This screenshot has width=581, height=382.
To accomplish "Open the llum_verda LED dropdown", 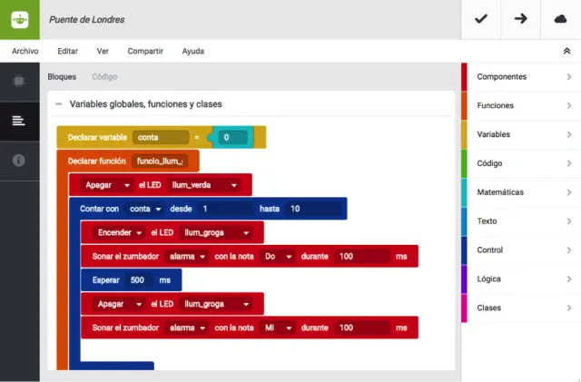I will (208, 185).
